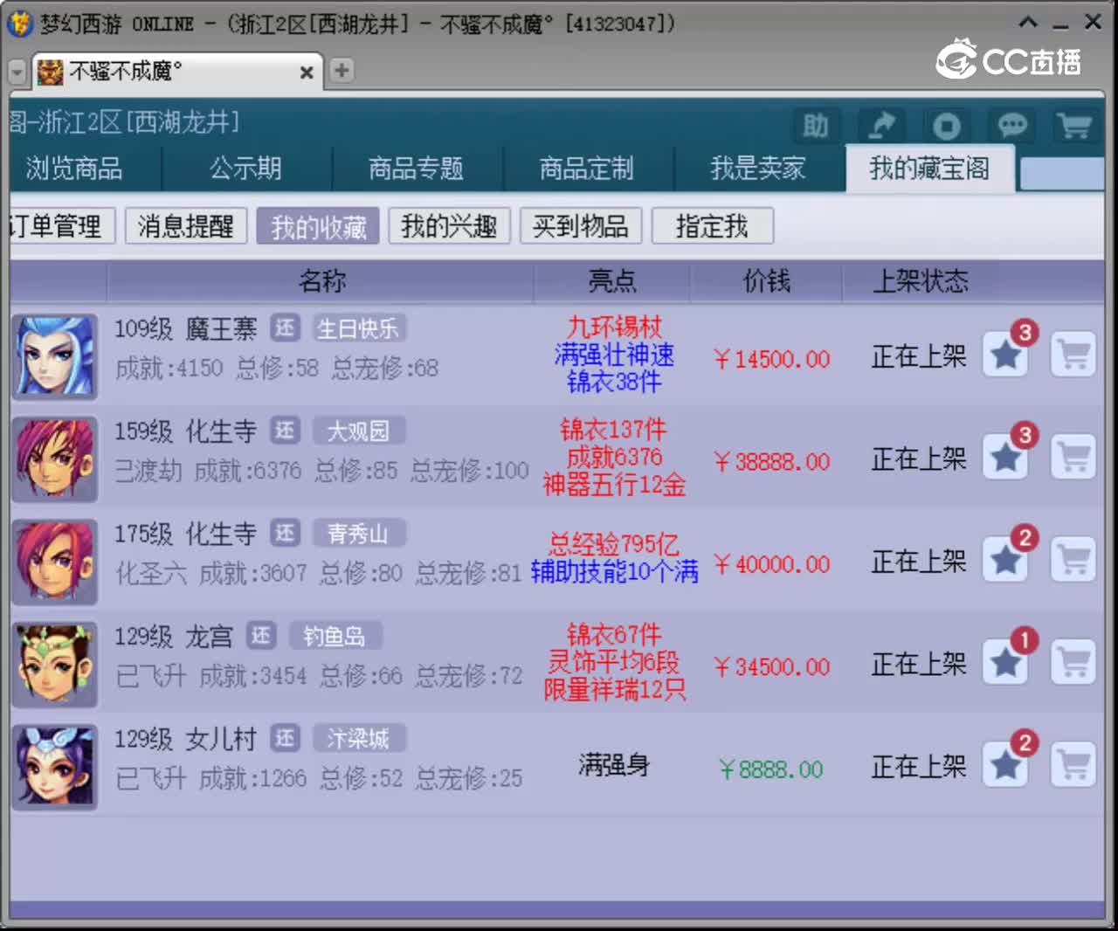Add 129级 女儿村 to cart

1073,765
